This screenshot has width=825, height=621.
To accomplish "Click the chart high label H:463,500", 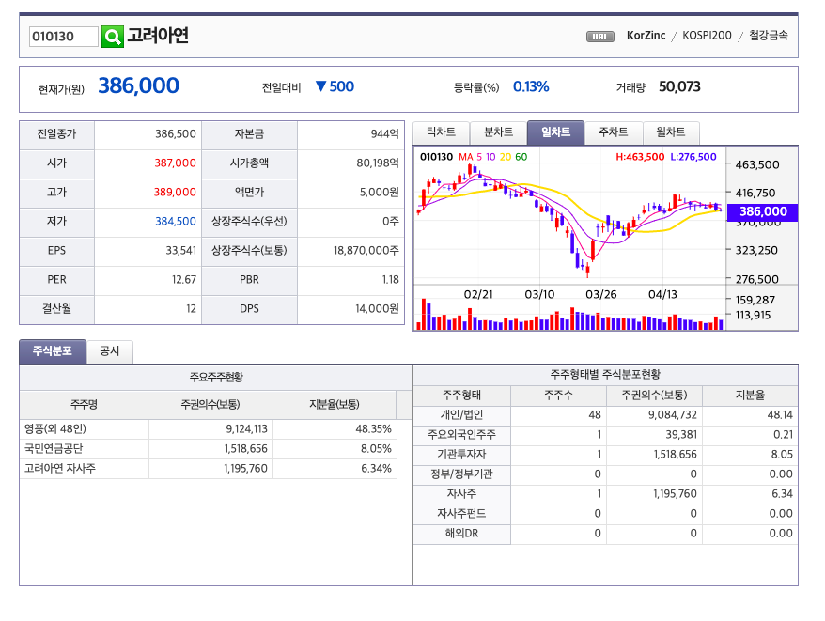I will [x=640, y=157].
